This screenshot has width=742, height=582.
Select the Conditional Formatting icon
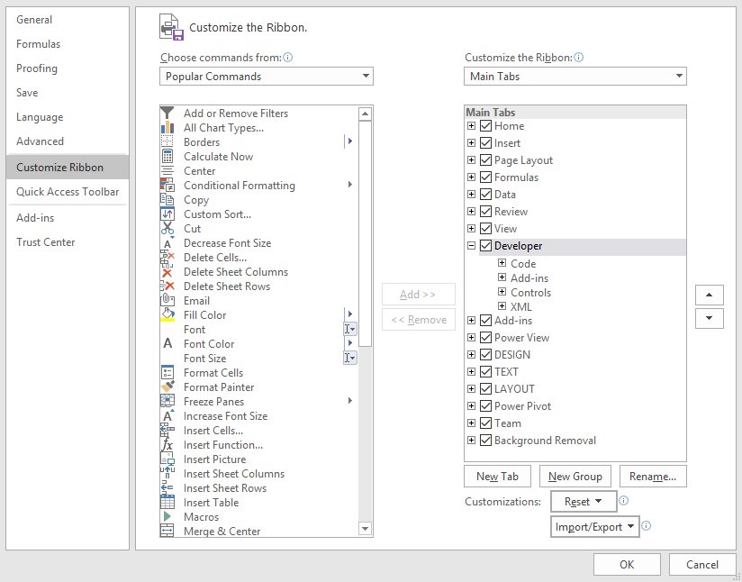pyautogui.click(x=167, y=186)
